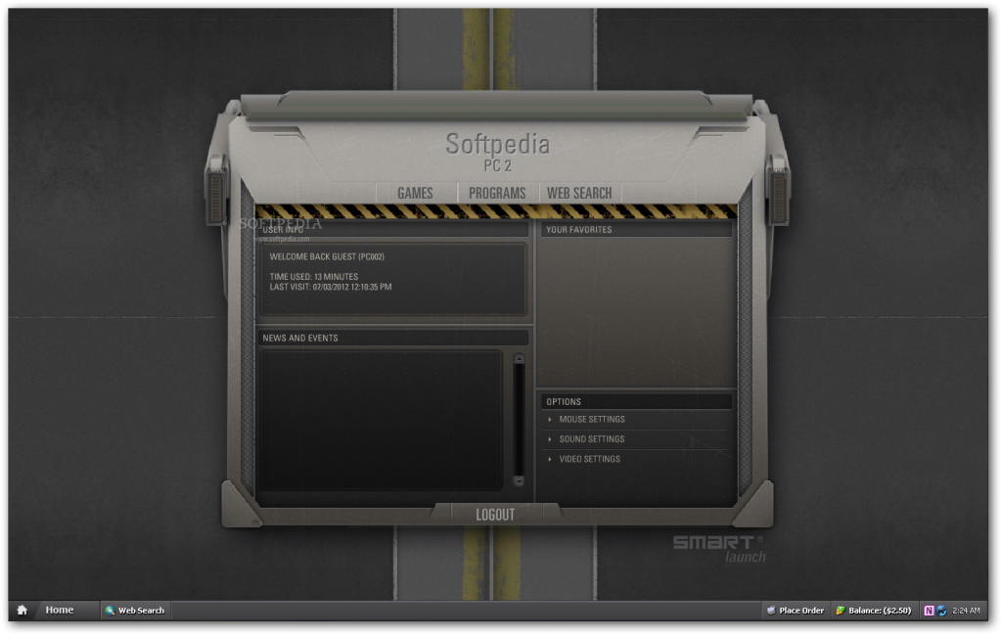Click the Place Order cup icon
The width and height of the screenshot is (1002, 635).
(x=771, y=611)
